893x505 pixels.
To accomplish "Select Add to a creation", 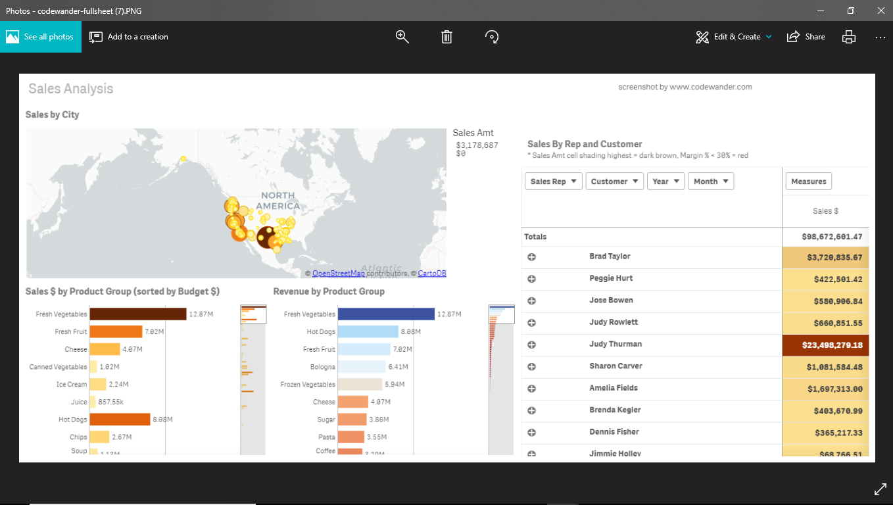I will tap(128, 37).
